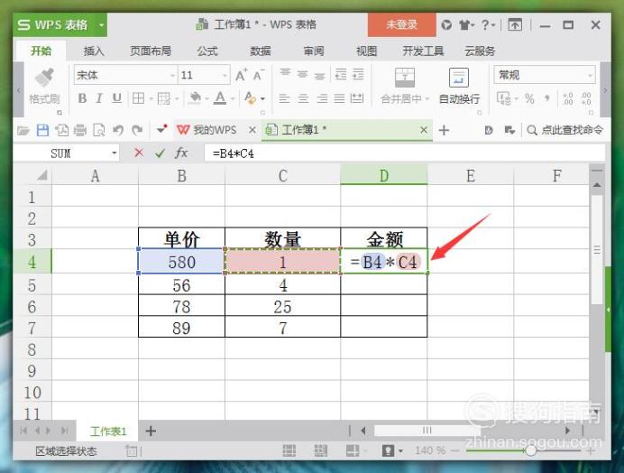Screen dimensions: 624x473
Task: Click the Open folder icon
Action: coord(23,130)
